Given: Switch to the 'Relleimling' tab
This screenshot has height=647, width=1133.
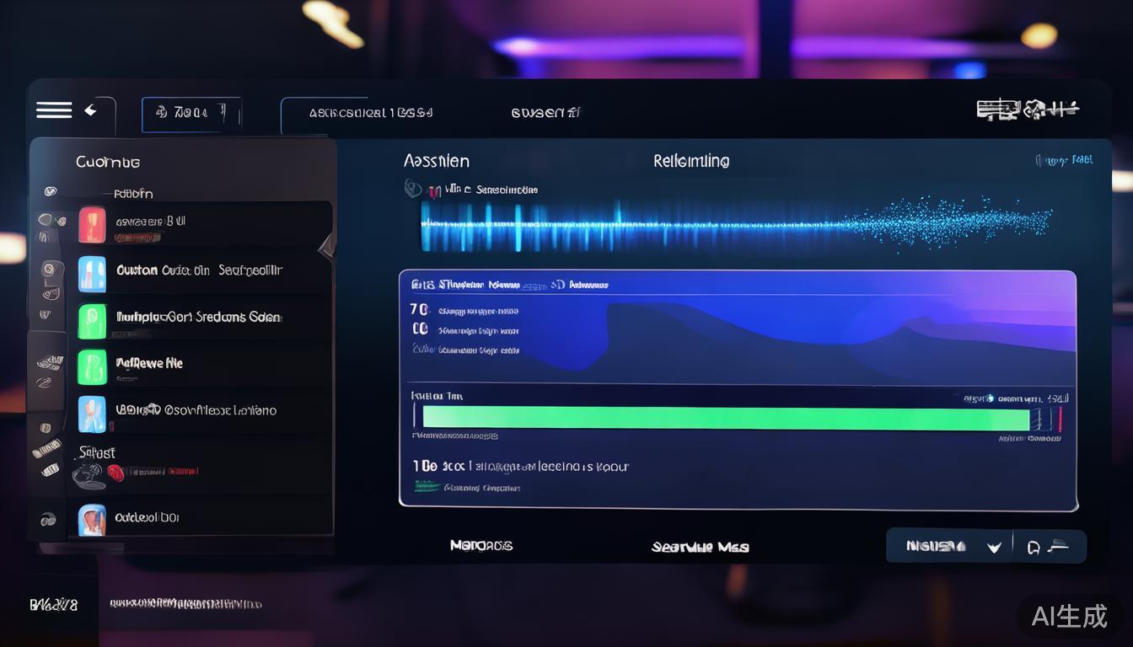Looking at the screenshot, I should click(691, 161).
